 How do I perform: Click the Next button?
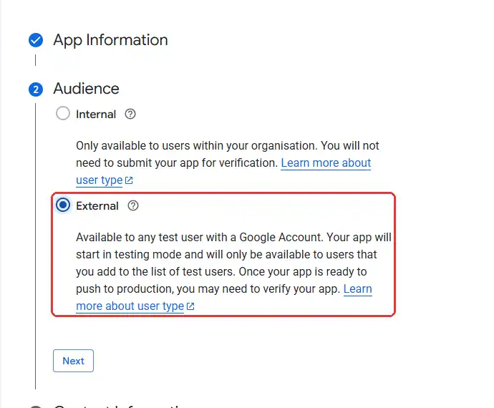click(74, 361)
